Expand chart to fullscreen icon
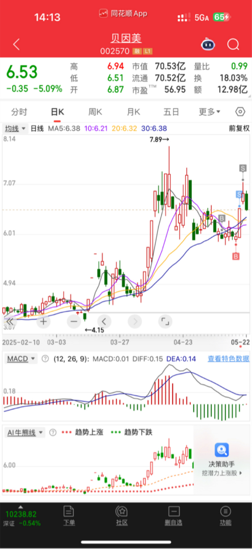The width and height of the screenshot is (252, 549). (165, 321)
